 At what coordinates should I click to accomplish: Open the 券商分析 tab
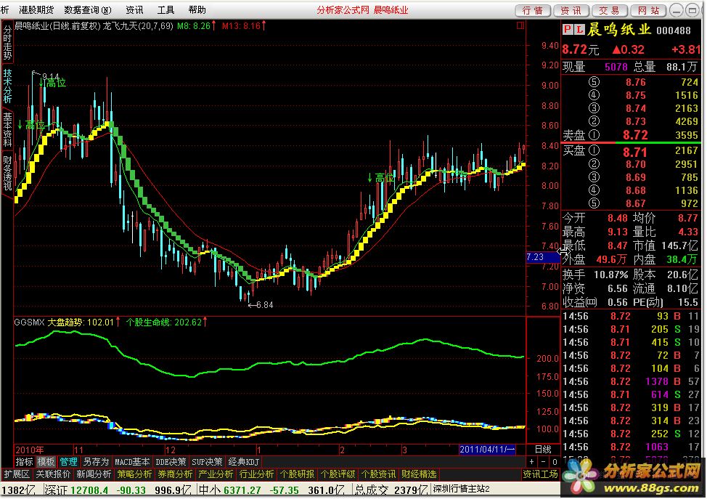point(175,474)
